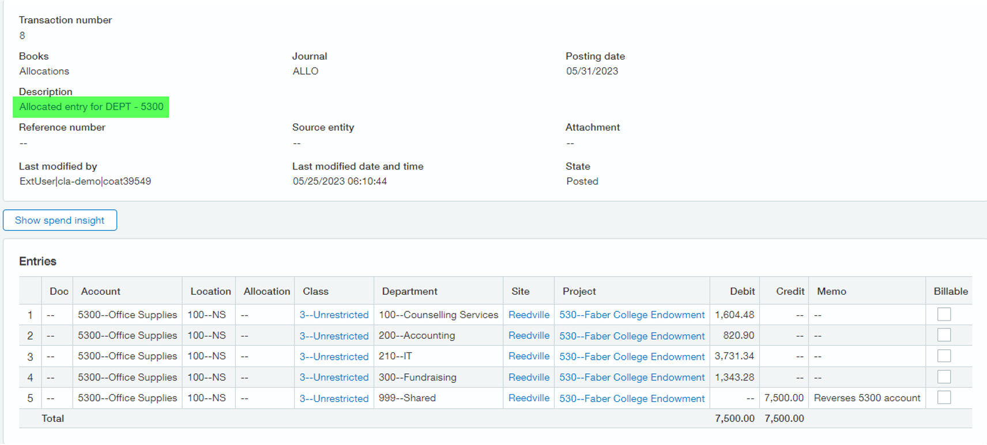
Task: Tick Billable checkbox for Fundraising entry
Action: point(944,377)
